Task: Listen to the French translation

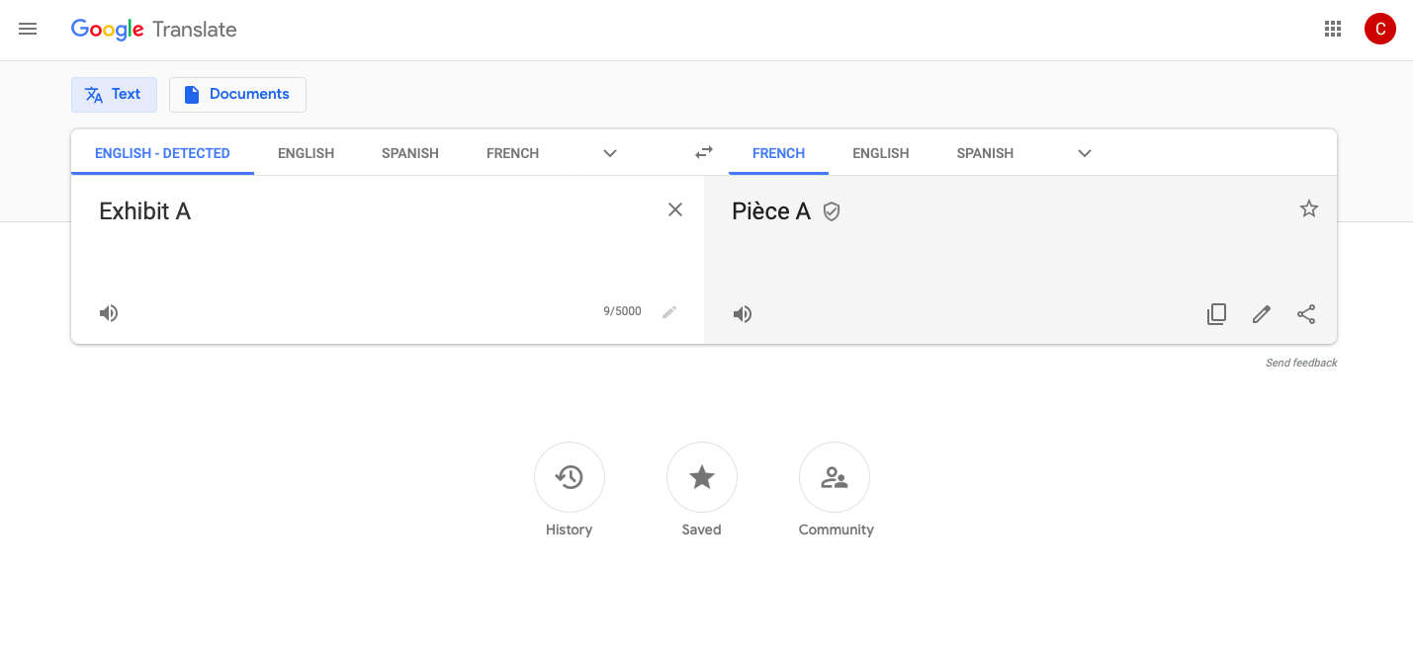Action: [x=743, y=314]
